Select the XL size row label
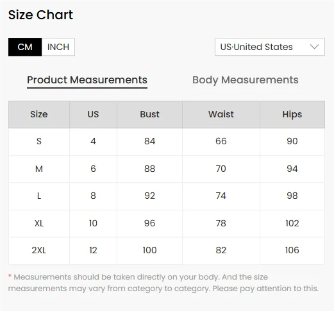This screenshot has width=334, height=311. [x=39, y=223]
